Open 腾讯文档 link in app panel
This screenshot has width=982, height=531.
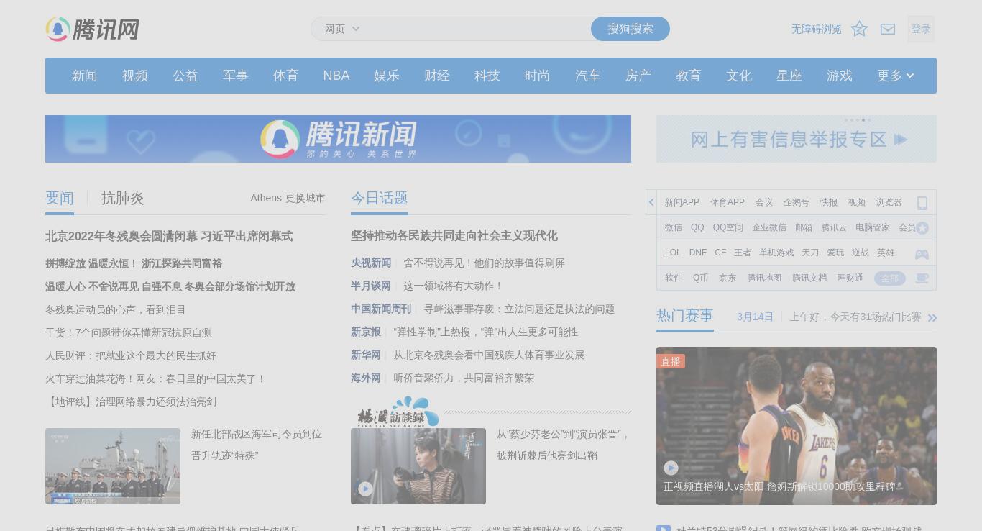(x=809, y=278)
